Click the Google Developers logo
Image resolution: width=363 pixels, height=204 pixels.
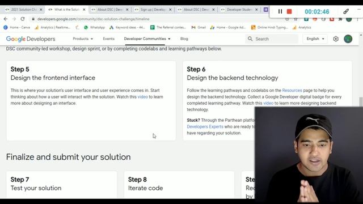31,39
